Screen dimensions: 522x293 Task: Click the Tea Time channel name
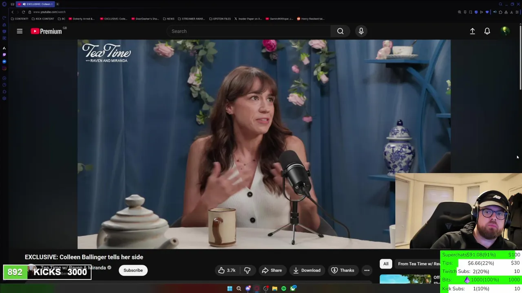click(73, 268)
